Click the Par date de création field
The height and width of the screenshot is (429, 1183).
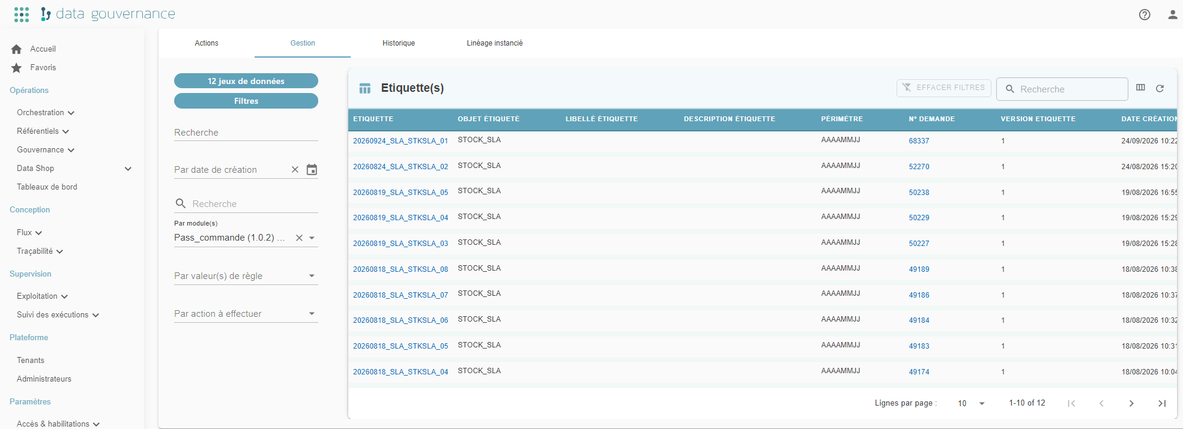click(230, 170)
